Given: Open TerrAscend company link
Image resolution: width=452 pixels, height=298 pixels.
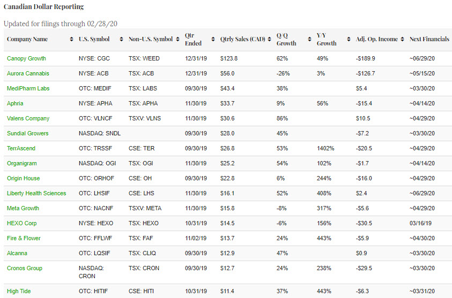Looking at the screenshot, I should pos(21,148).
